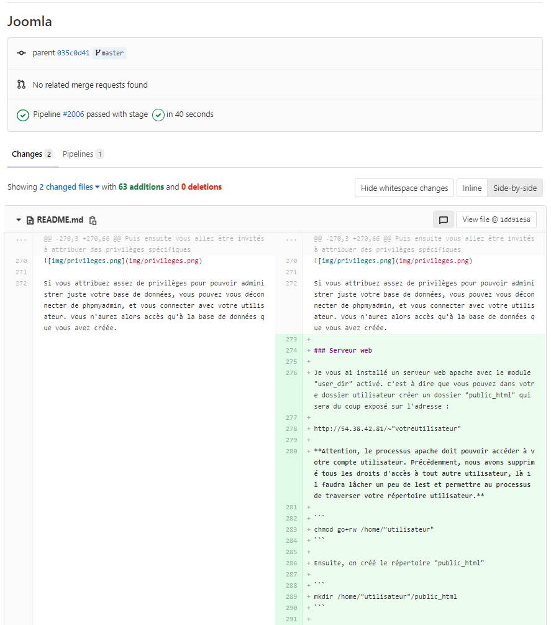Click line number 272 in right pane

coord(291,284)
